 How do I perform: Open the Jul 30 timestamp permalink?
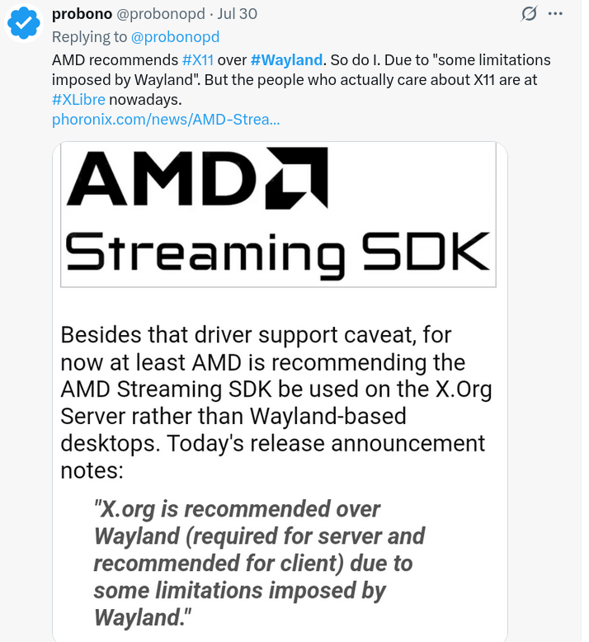point(237,14)
